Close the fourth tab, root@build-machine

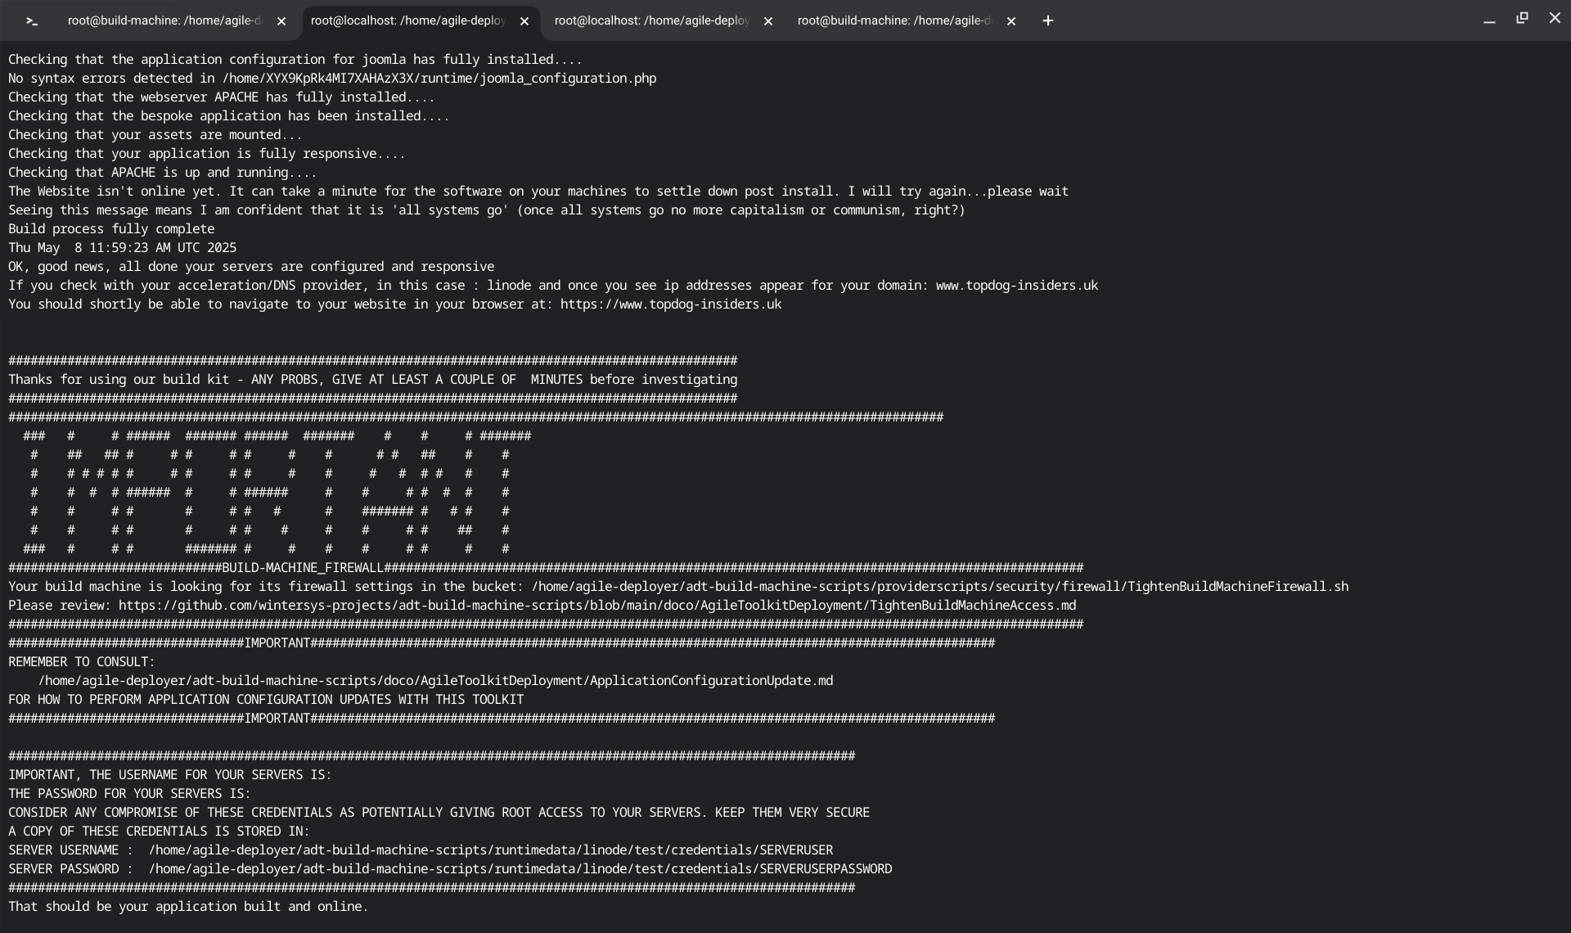click(x=1011, y=21)
